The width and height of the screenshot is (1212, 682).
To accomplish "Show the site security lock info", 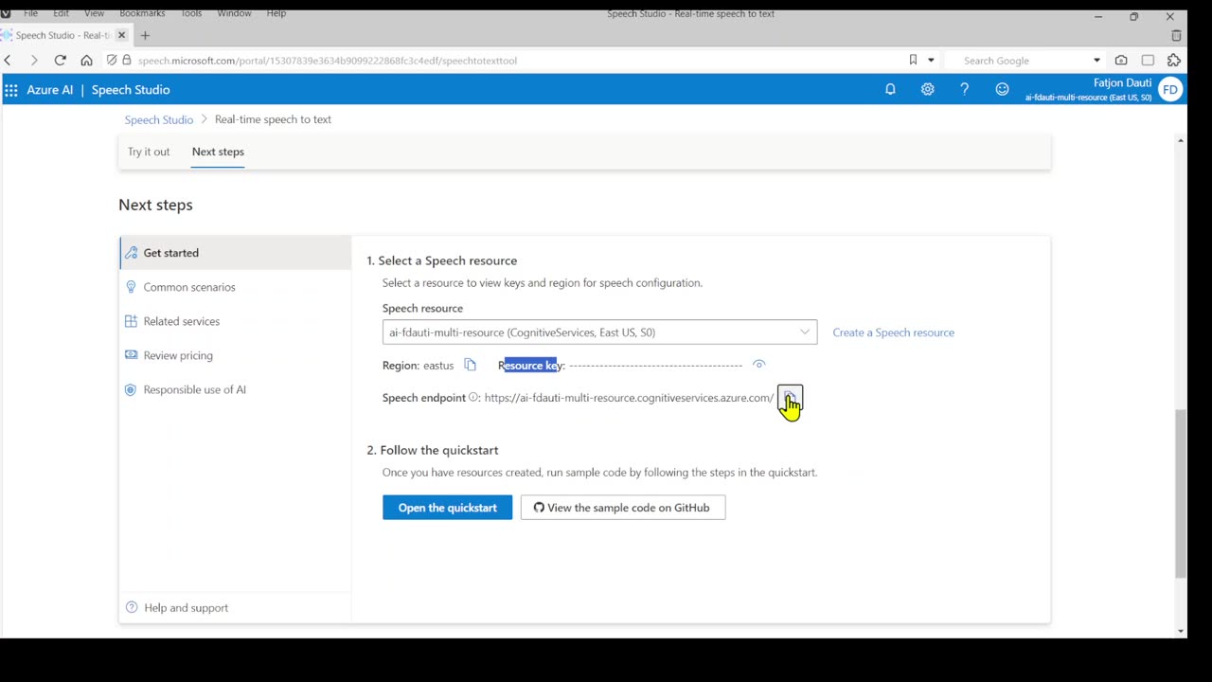I will pos(126,60).
